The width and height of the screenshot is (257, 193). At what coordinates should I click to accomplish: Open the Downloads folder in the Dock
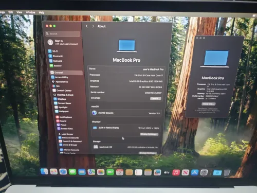pos(217,172)
